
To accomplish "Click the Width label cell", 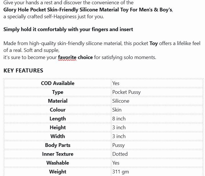I will tap(58, 136).
